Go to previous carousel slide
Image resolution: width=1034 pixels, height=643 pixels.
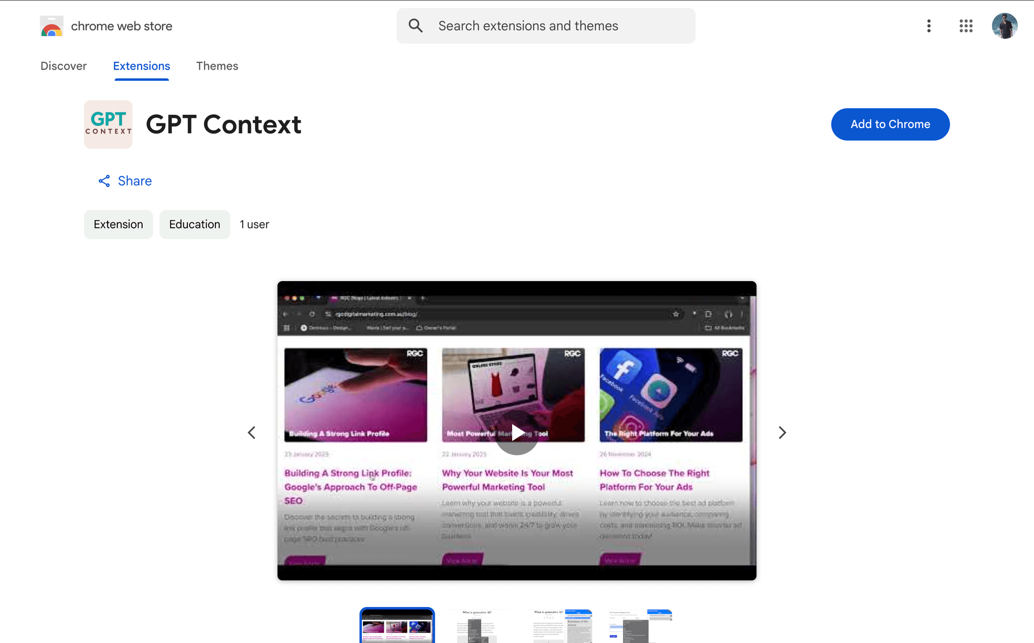[x=251, y=432]
